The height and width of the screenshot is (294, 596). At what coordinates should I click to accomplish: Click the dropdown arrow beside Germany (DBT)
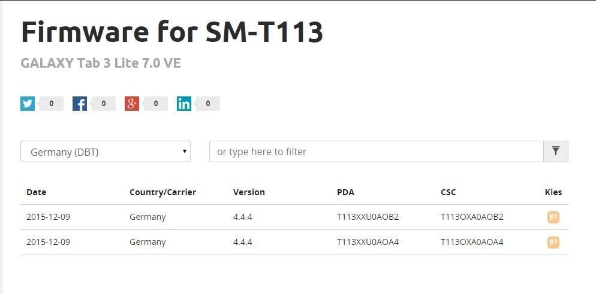[x=184, y=151]
